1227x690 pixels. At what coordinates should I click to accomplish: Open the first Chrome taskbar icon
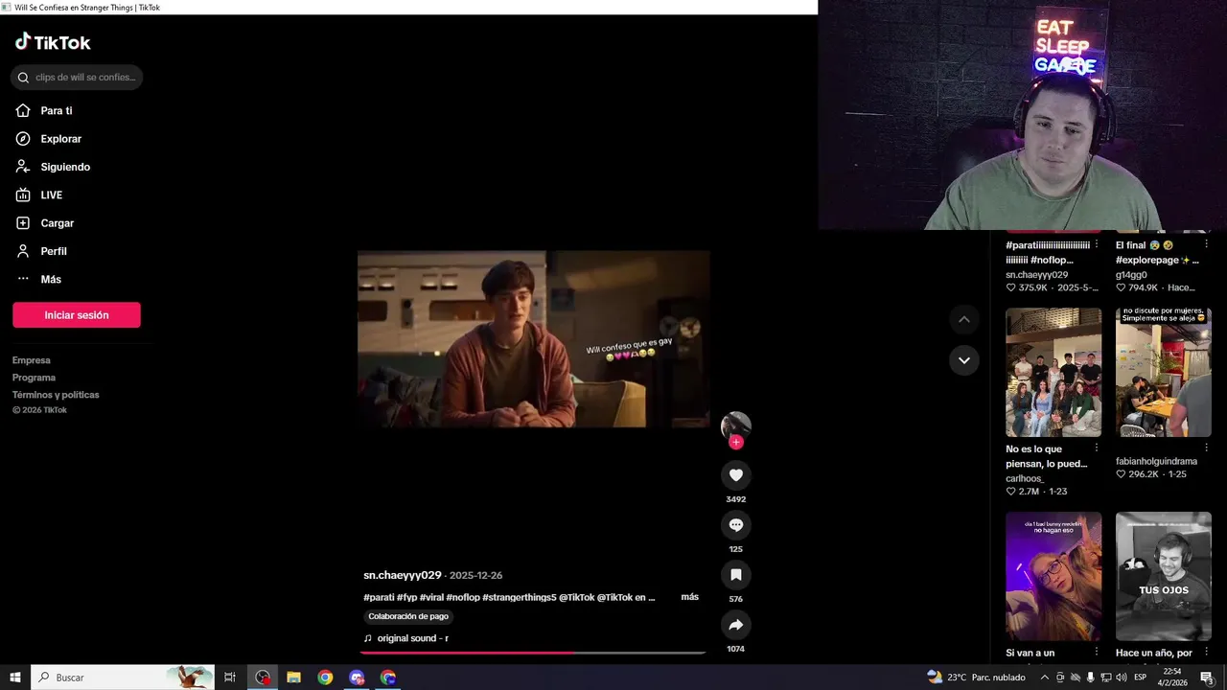(x=325, y=678)
